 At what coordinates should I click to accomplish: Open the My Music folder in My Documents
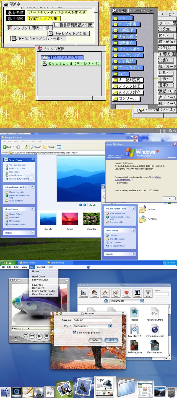[147, 209]
